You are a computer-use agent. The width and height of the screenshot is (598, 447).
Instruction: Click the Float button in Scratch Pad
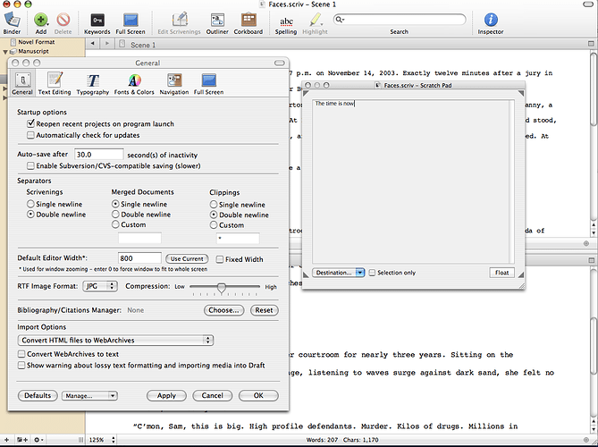click(x=501, y=273)
